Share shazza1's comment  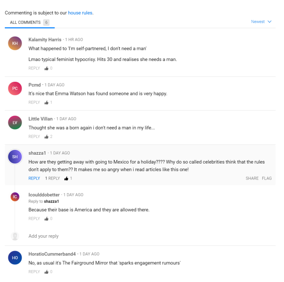coord(252,179)
